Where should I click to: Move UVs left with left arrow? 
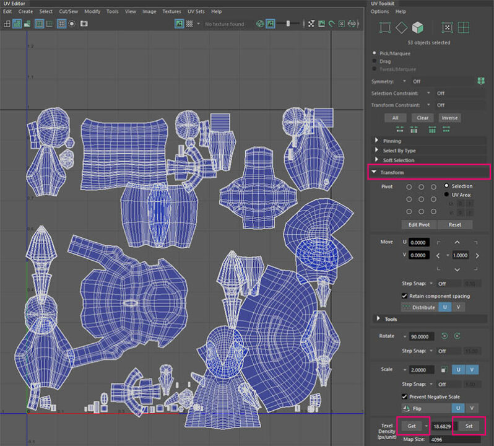[438, 256]
